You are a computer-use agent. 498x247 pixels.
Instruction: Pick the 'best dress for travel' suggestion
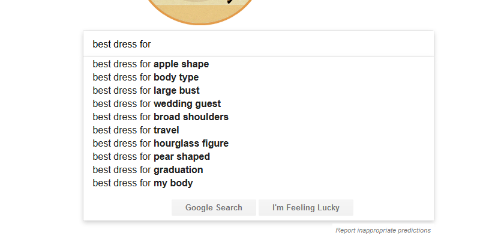point(136,130)
